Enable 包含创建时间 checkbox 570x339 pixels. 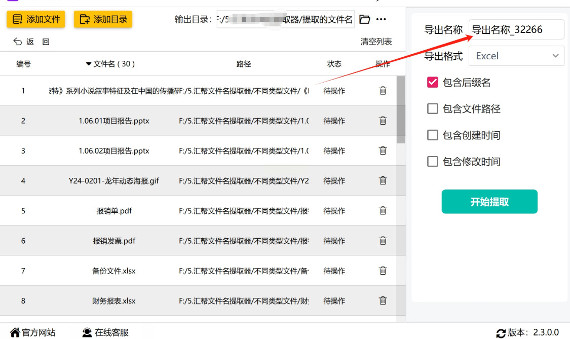coord(433,135)
